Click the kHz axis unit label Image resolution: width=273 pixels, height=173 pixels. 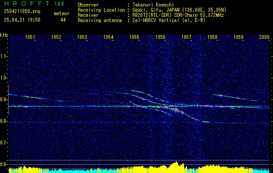point(4,35)
